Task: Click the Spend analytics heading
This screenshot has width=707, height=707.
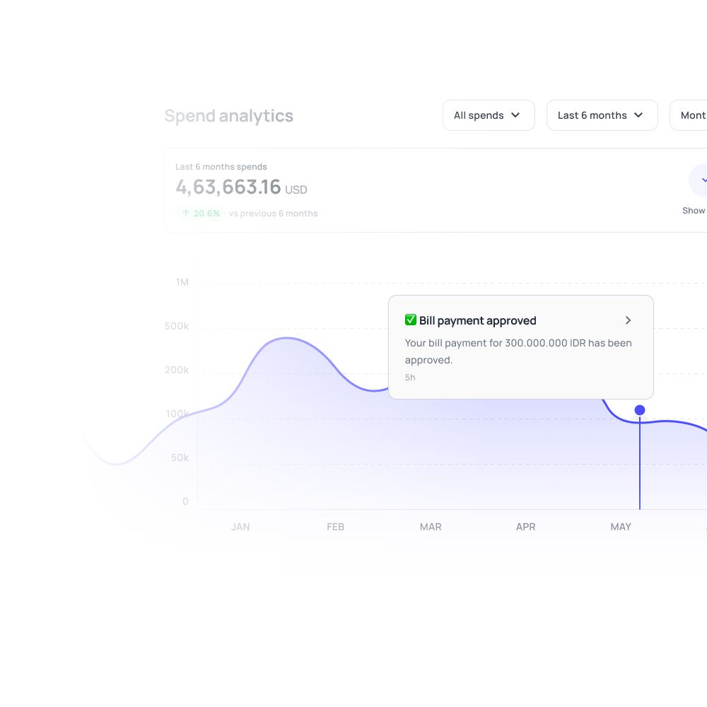Action: 229,115
